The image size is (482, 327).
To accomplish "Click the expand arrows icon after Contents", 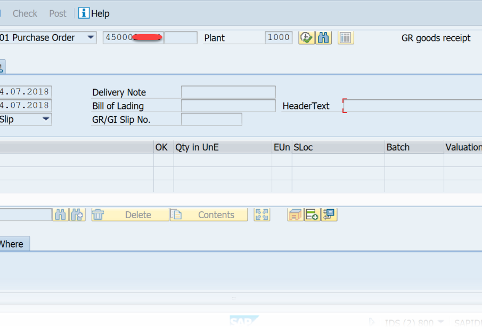I will (262, 215).
